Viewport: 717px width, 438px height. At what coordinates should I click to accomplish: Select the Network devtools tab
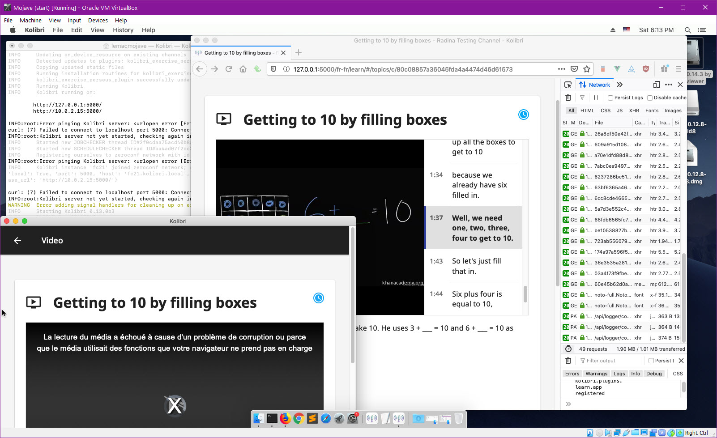(594, 85)
